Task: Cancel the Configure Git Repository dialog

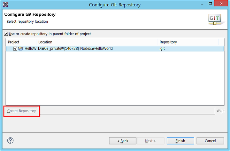Action: click(210, 141)
